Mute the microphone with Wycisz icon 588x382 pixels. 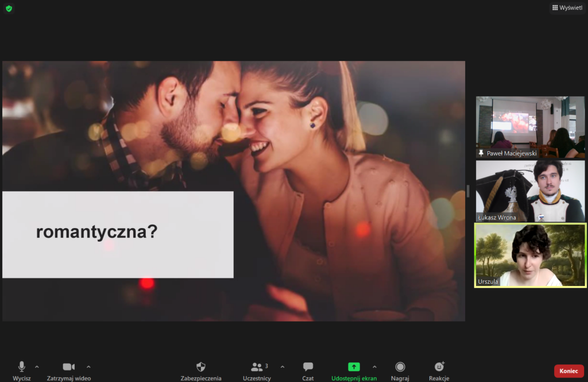point(21,367)
